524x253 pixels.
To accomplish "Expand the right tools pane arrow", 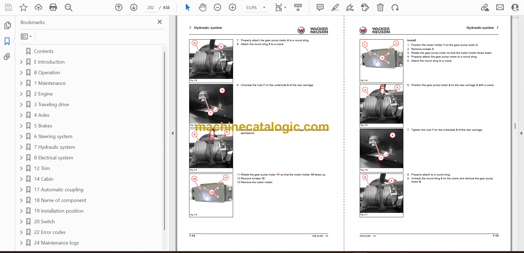I will (x=521, y=133).
